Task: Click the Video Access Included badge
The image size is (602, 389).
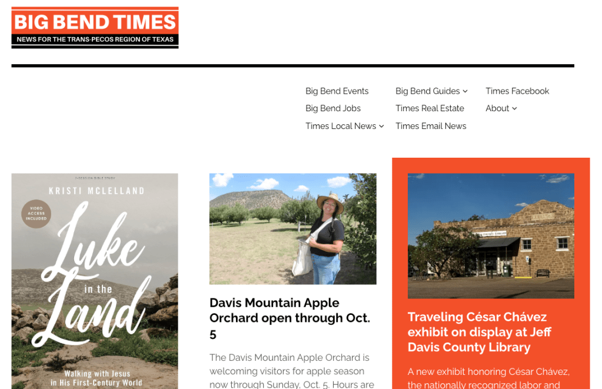Action: (36, 214)
